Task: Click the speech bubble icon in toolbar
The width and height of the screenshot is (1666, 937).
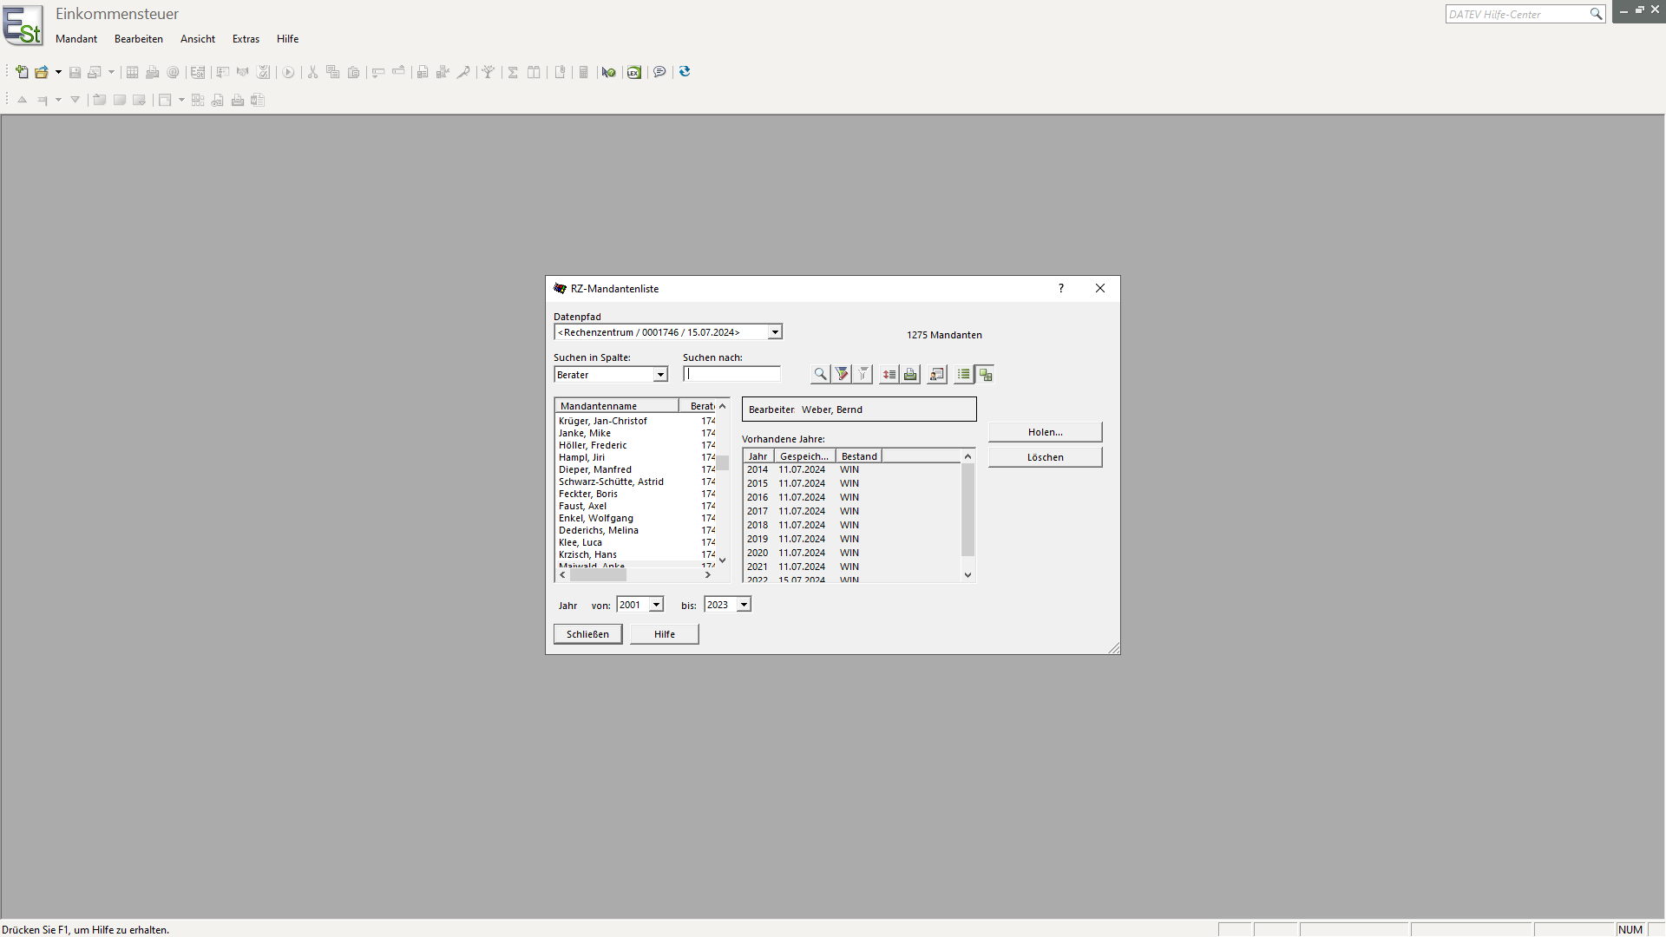Action: [659, 73]
